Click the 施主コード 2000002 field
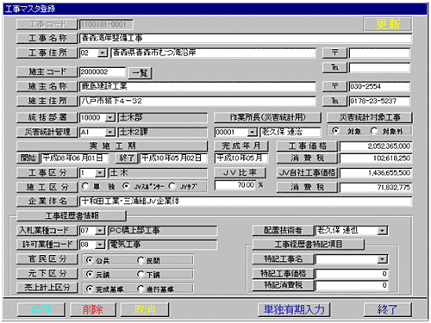 click(x=103, y=72)
